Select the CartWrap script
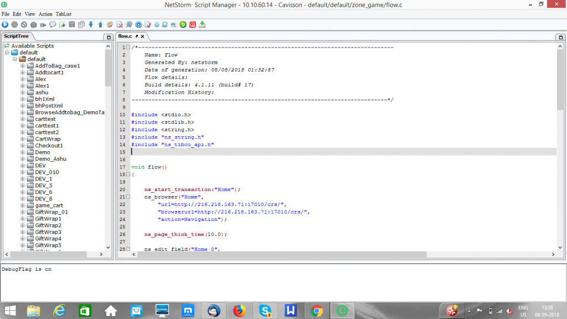The height and width of the screenshot is (319, 567). coord(48,139)
